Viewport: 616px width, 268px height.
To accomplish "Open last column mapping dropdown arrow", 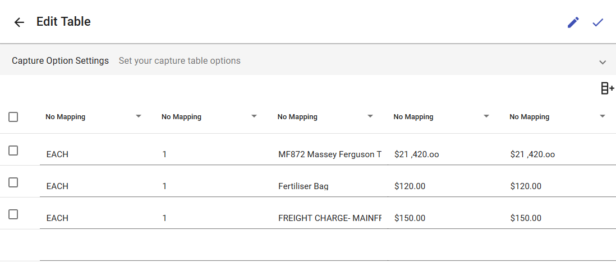I will [603, 116].
